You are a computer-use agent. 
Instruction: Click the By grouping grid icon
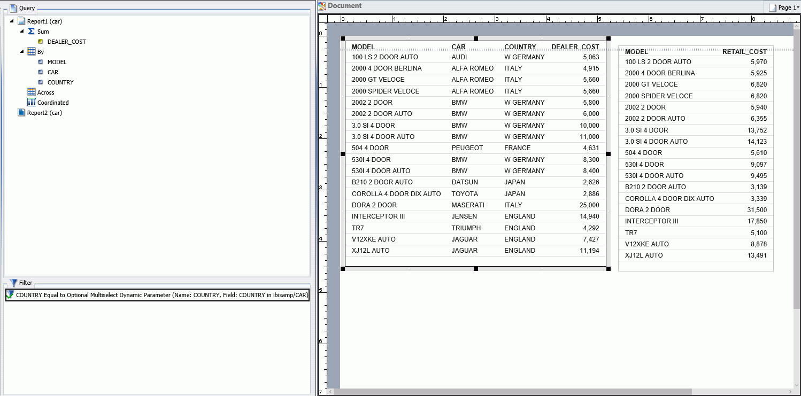coord(32,51)
